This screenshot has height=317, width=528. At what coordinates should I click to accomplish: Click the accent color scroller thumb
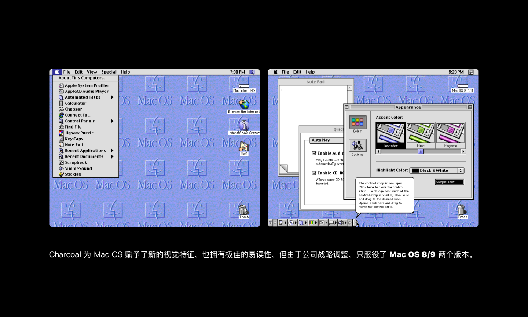421,151
